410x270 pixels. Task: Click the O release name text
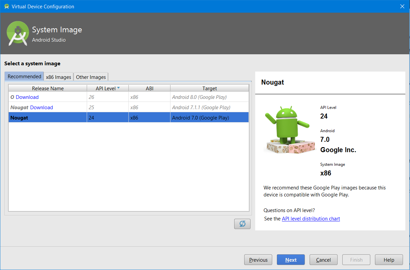pyautogui.click(x=12, y=97)
